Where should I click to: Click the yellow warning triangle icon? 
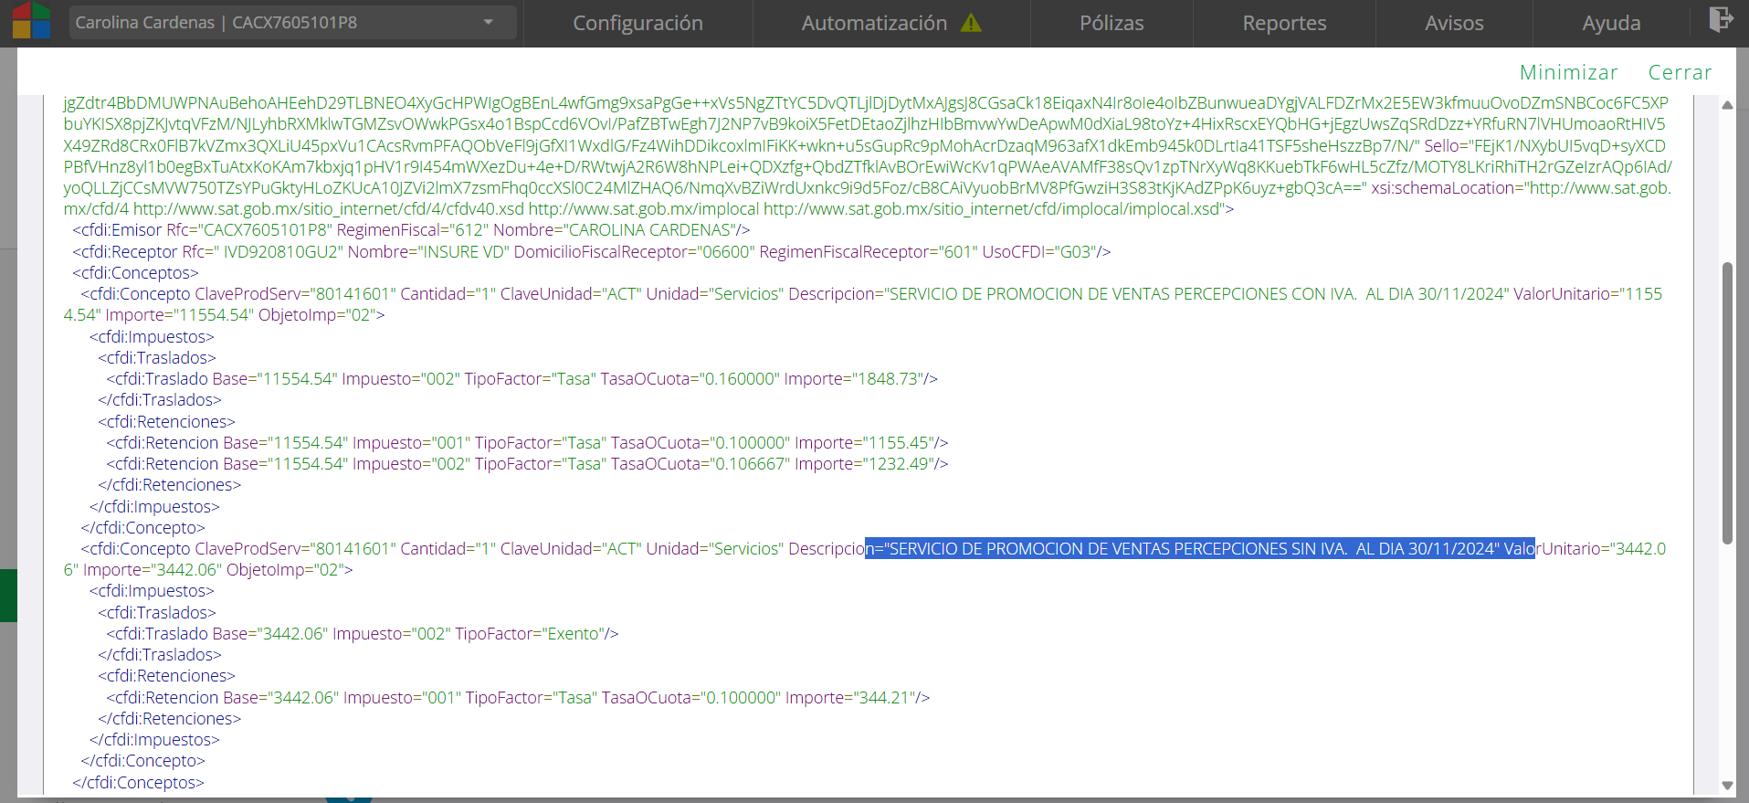coord(971,24)
